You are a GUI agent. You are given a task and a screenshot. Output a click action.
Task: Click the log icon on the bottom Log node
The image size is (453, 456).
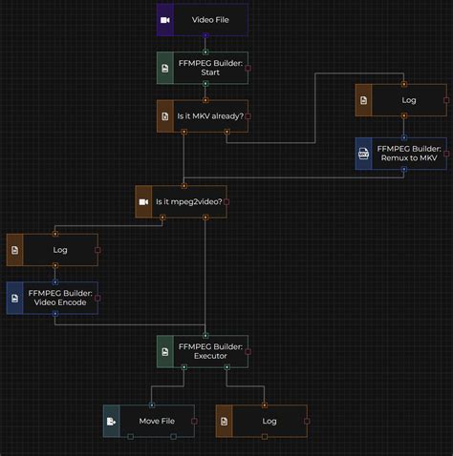224,422
